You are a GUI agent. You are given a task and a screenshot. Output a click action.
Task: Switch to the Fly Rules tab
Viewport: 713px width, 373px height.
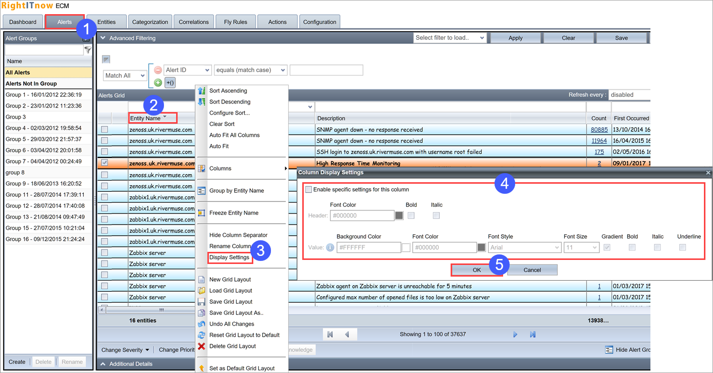point(235,22)
